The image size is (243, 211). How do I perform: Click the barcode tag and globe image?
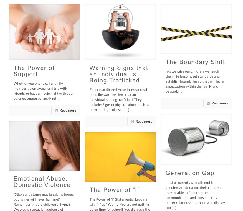(x=120, y=32)
